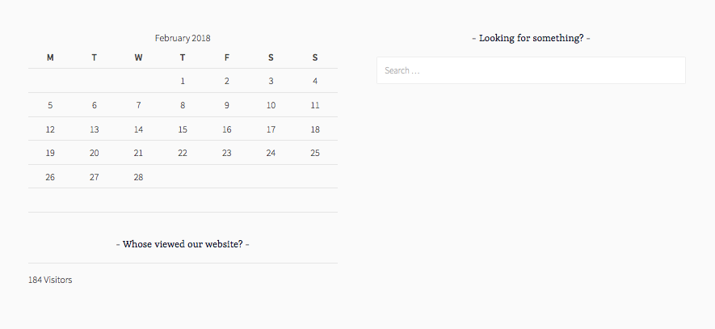Click calendar date 11
715x329 pixels.
(315, 105)
